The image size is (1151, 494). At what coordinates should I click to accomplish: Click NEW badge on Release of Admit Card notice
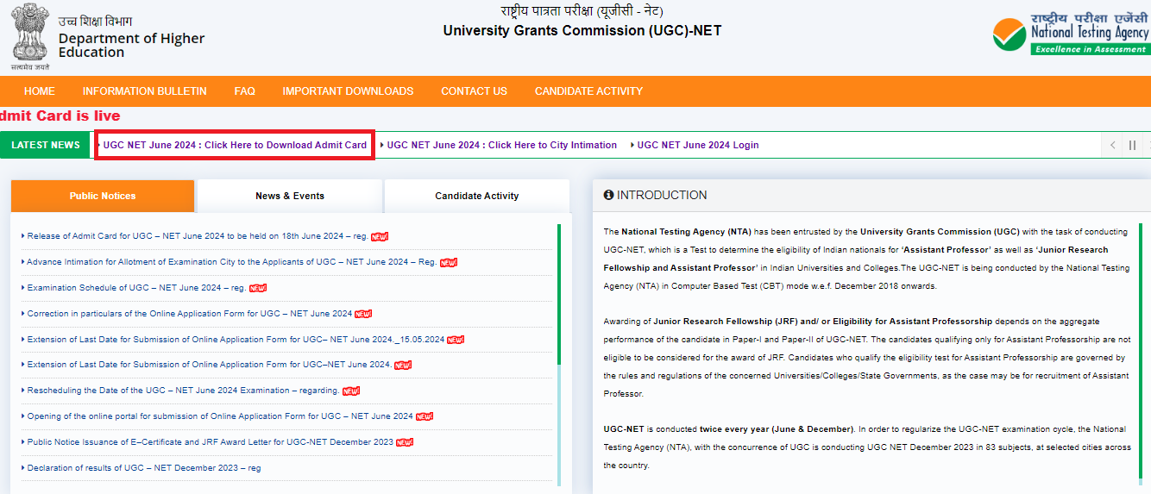tap(381, 236)
